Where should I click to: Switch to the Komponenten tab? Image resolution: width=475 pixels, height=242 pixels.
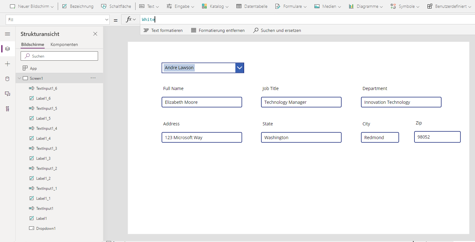[64, 44]
